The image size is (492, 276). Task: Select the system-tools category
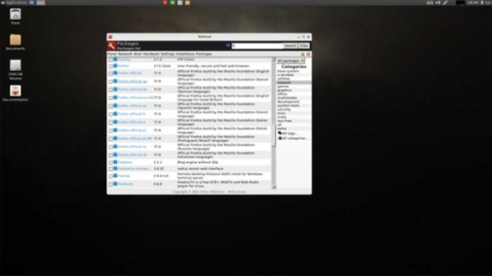[x=289, y=106]
